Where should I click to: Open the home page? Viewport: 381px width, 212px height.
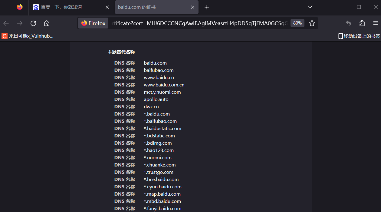[x=47, y=23]
